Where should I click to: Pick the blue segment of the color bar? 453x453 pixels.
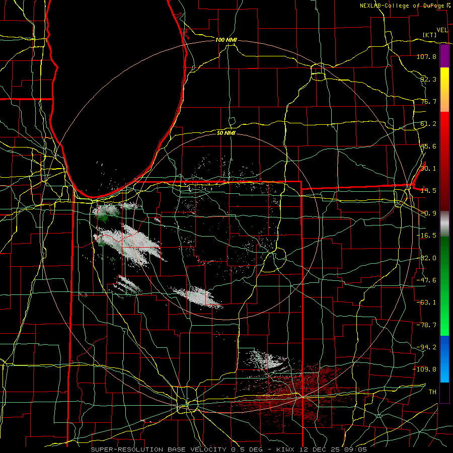tap(444, 359)
